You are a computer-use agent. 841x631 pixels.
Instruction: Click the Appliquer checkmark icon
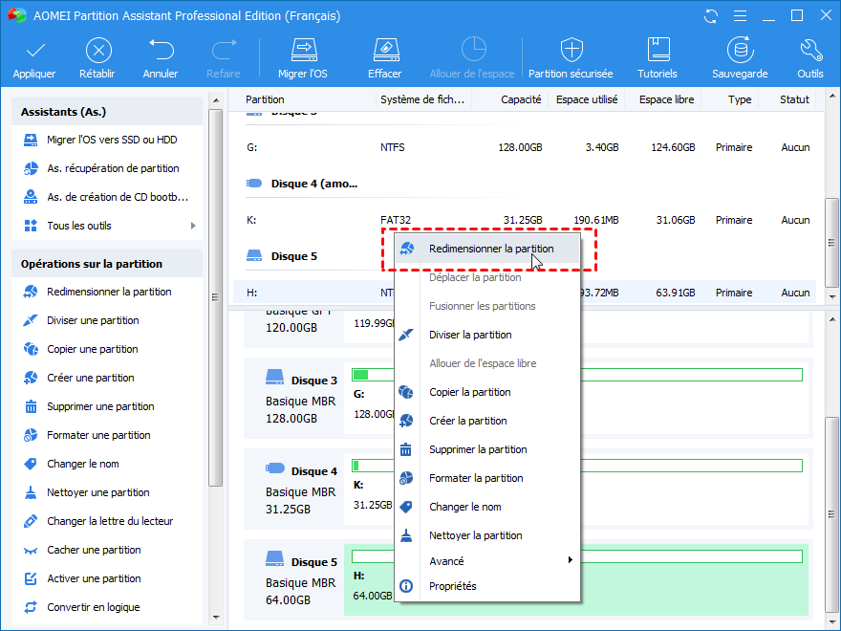click(34, 51)
